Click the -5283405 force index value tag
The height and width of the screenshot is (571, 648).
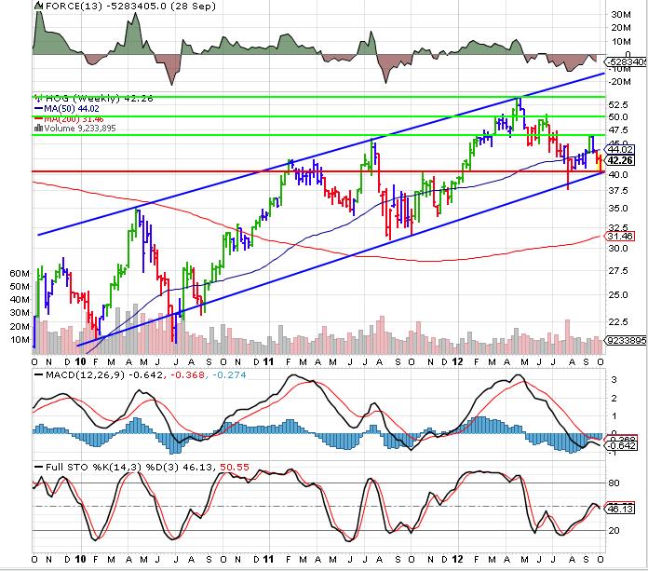tap(627, 62)
